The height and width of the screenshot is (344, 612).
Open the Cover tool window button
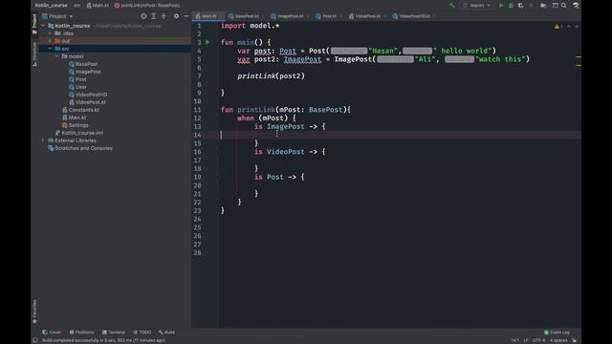(52, 333)
